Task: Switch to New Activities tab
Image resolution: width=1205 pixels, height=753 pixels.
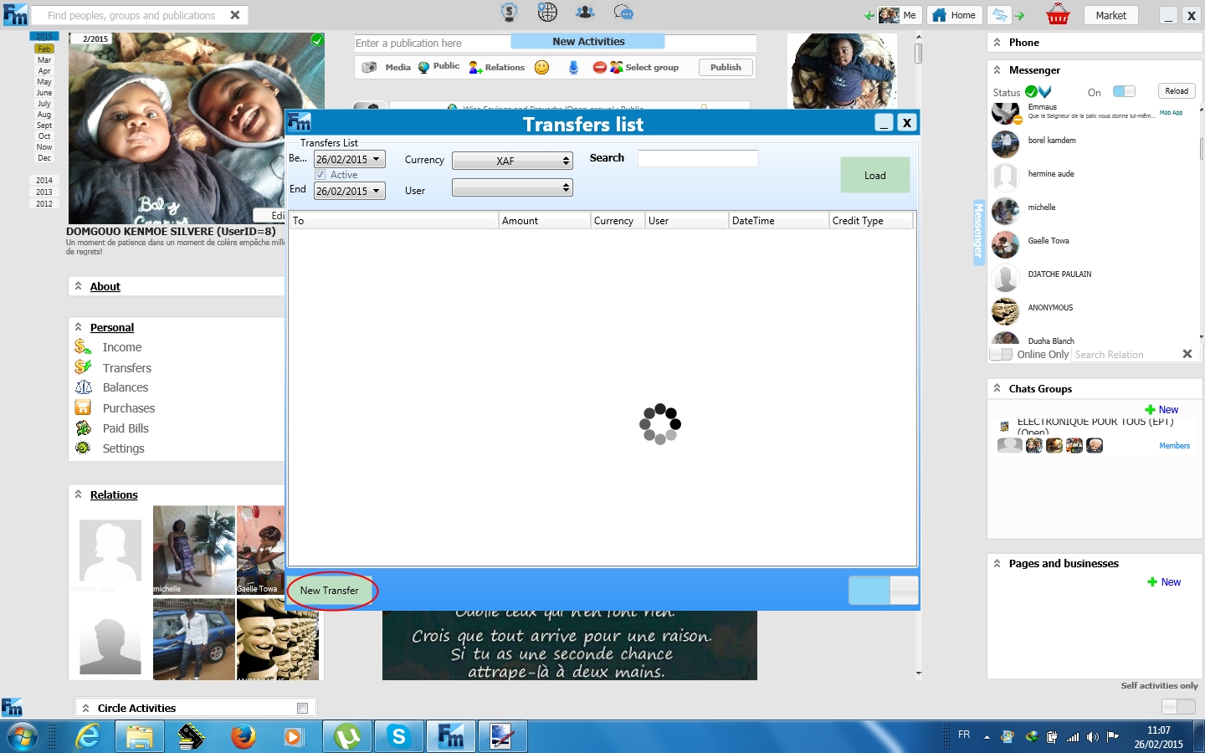Action: click(x=588, y=41)
